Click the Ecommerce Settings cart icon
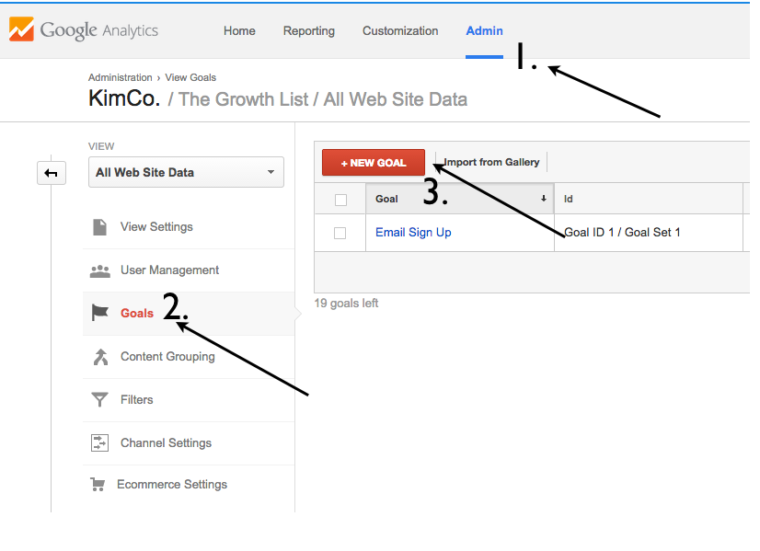 98,484
